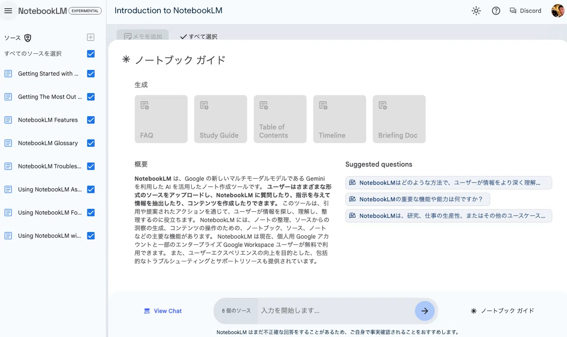The image size is (567, 337).
Task: Open the NotebookLM Glossary source
Action: click(48, 143)
